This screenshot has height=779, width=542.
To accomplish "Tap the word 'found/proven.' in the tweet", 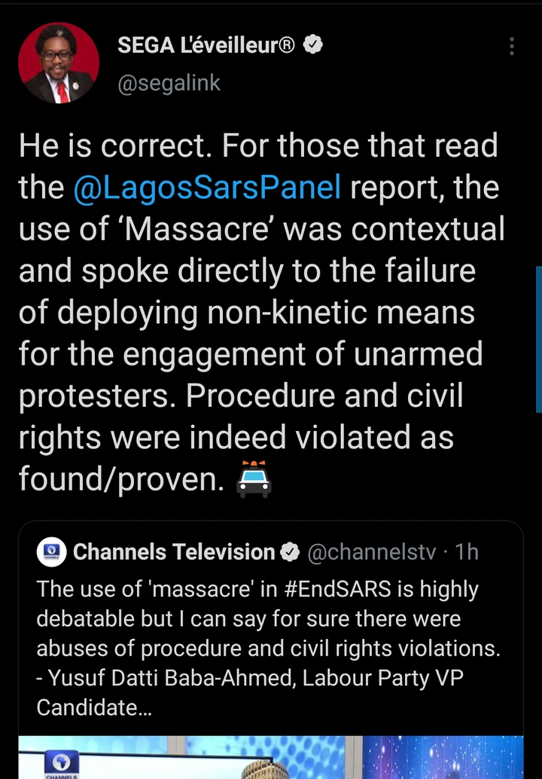I will [x=122, y=479].
